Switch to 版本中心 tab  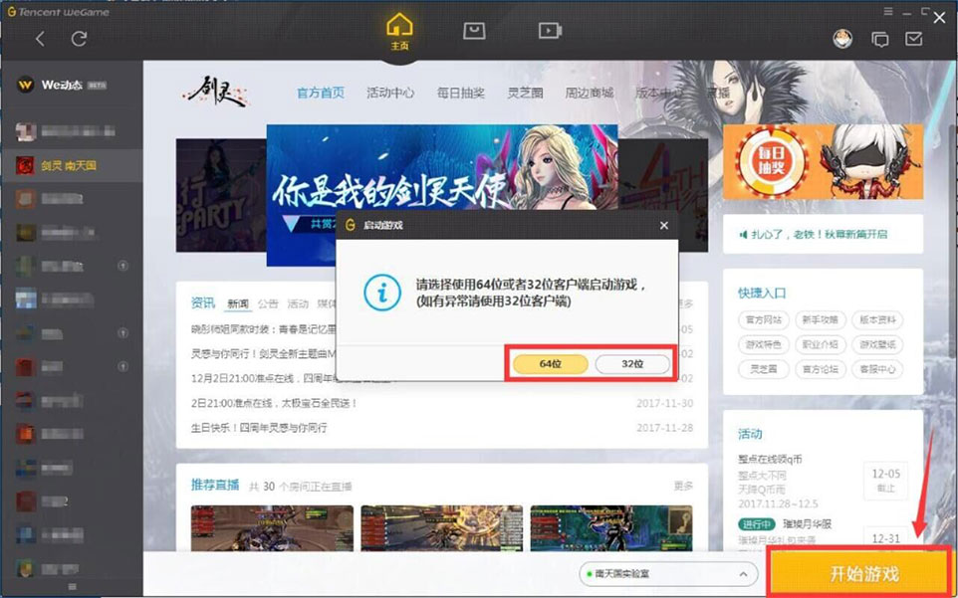click(x=659, y=93)
